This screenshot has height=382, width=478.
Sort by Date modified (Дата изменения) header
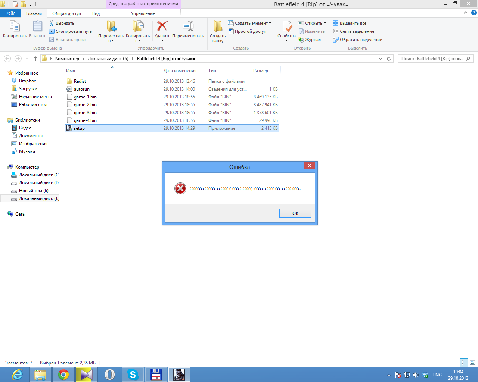pyautogui.click(x=183, y=71)
